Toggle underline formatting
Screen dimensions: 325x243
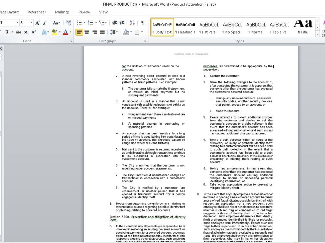pyautogui.click(x=7, y=32)
